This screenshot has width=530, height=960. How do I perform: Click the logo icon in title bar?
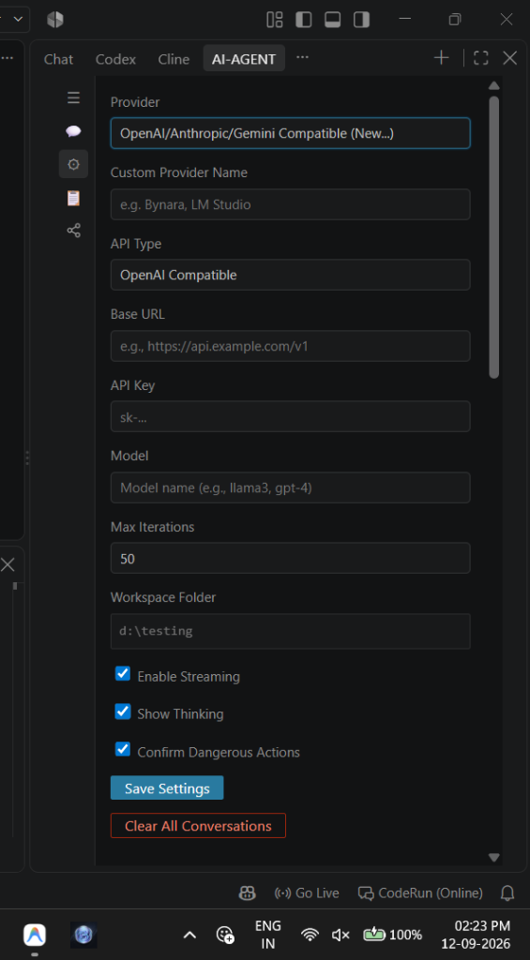tap(55, 20)
